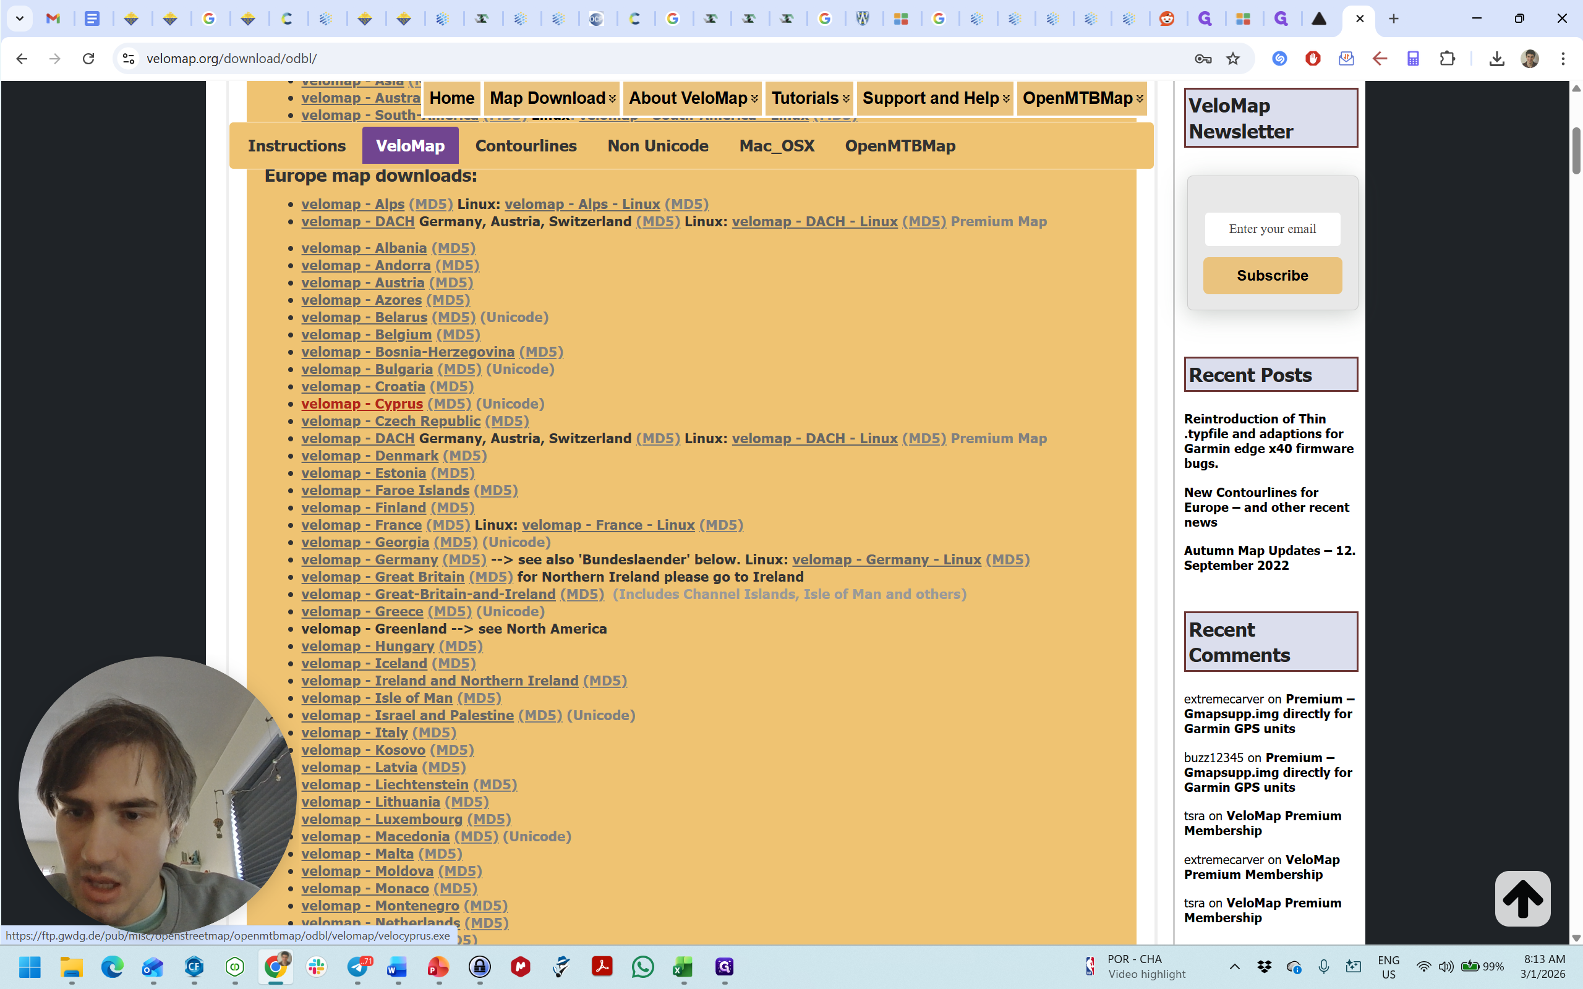Download the velomap - Cyprus link
This screenshot has width=1583, height=989.
tap(362, 404)
